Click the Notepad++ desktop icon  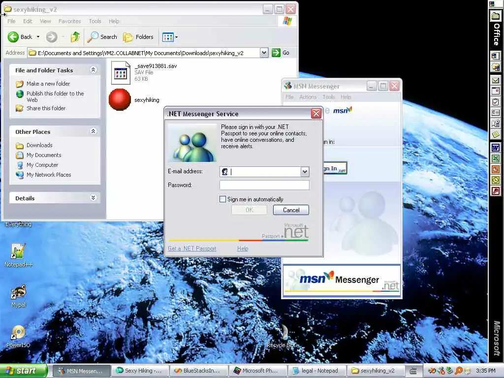coord(18,252)
